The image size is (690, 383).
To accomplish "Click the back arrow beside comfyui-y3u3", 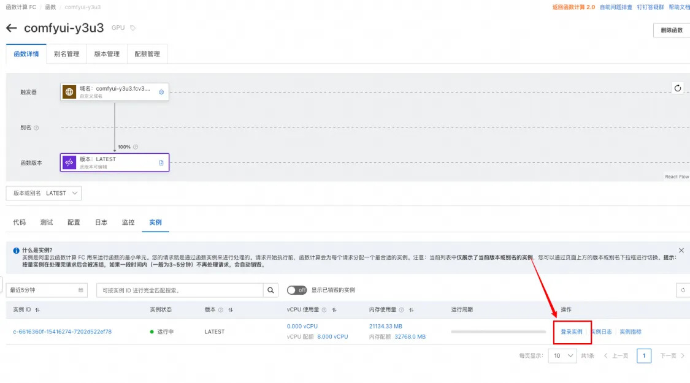I will point(12,28).
